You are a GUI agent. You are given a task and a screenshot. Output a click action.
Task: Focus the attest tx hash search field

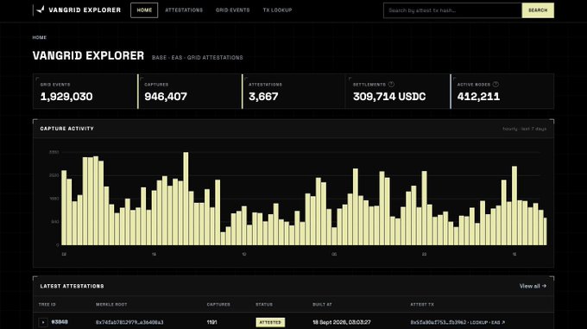tap(452, 10)
